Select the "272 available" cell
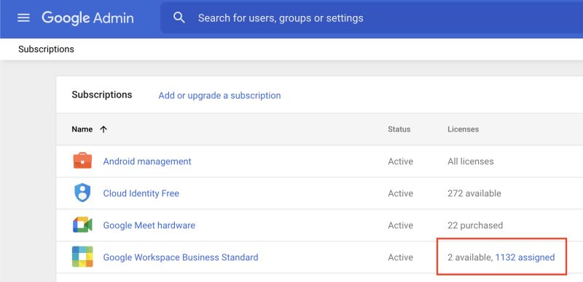Screen dimensions: 583x282 click(474, 193)
